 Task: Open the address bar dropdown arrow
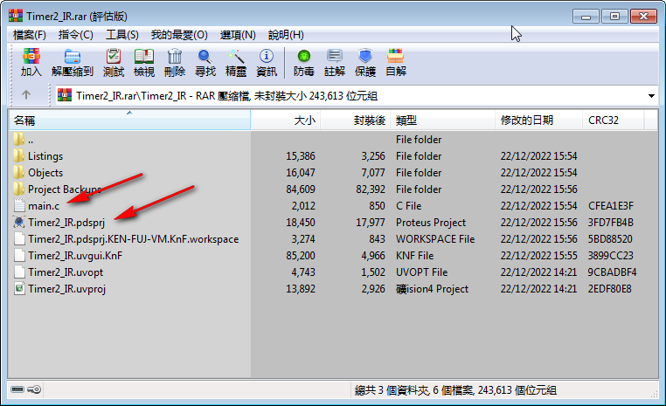tap(651, 96)
